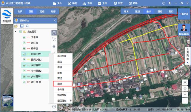
Task: Click the help question icon below tools
Action: (x=54, y=107)
